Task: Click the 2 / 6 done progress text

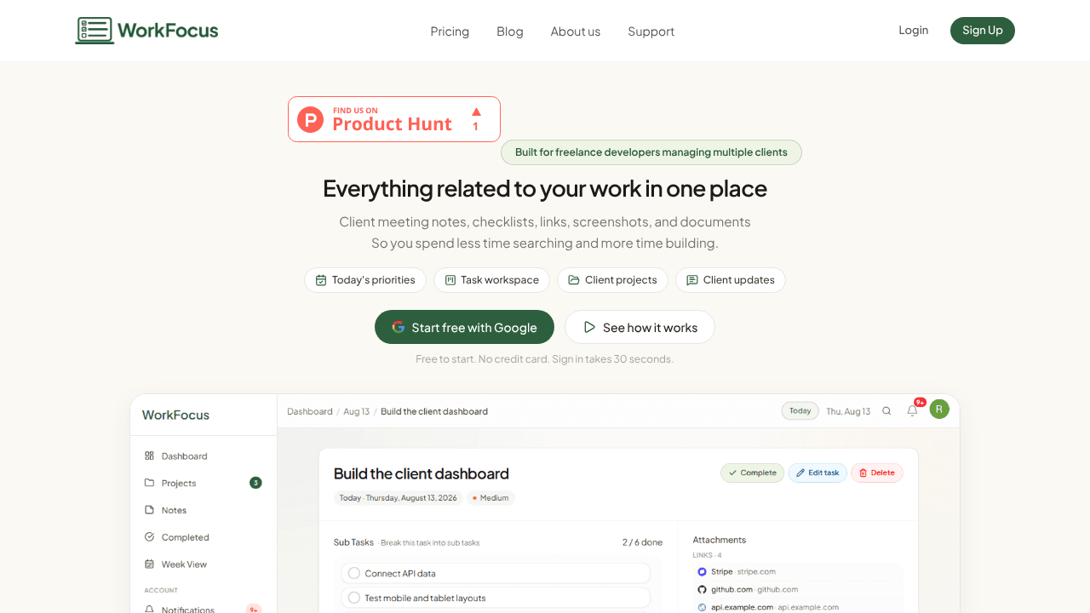Action: 642,542
